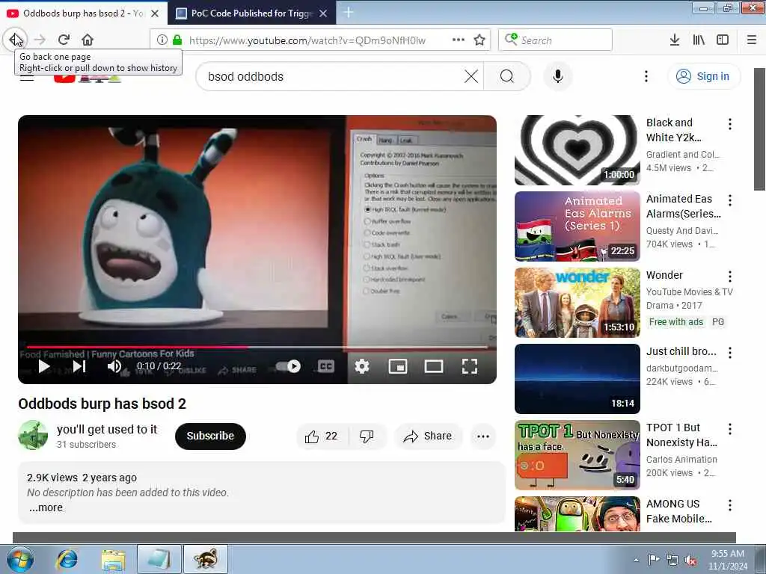
Task: Toggle theater mode view
Action: (x=433, y=366)
